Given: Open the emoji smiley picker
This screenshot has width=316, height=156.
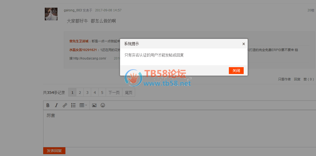Looking at the screenshot, I should tap(103, 105).
